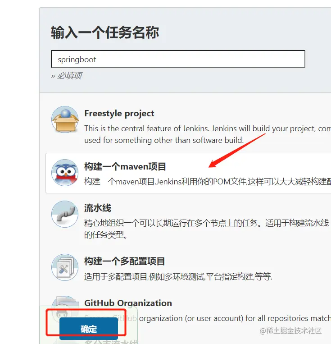Click the 输入一个任务名称 heading

click(105, 32)
